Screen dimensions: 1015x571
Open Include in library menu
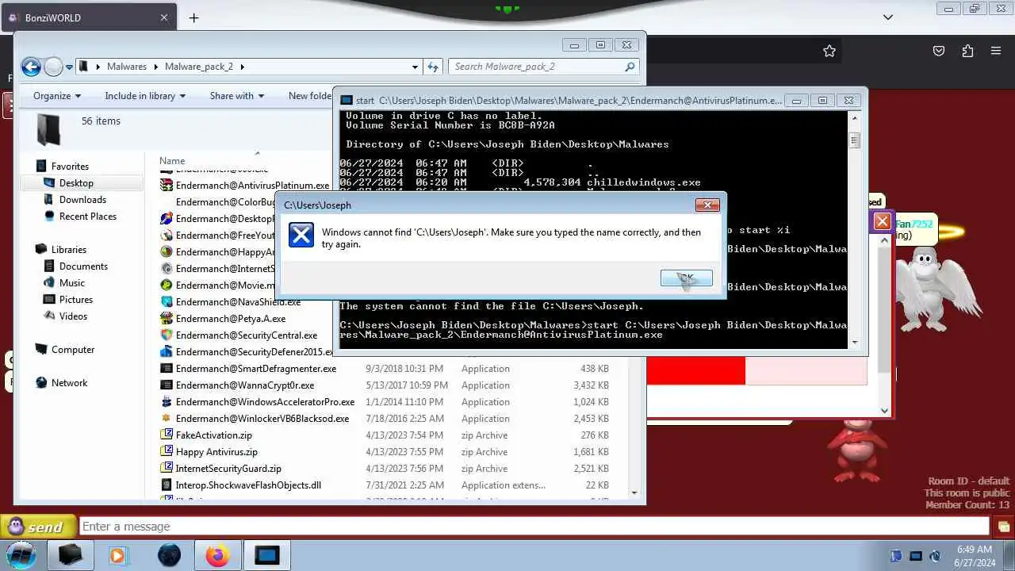[145, 96]
